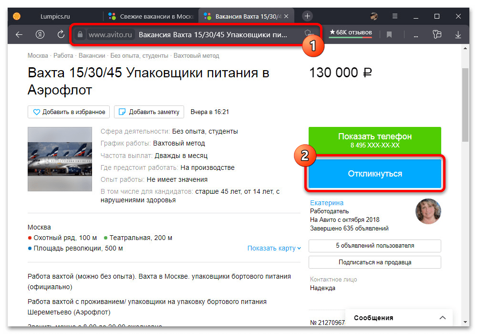Open Без опыта, студенты breadcrumb
Image resolution: width=477 pixels, height=334 pixels.
point(139,56)
